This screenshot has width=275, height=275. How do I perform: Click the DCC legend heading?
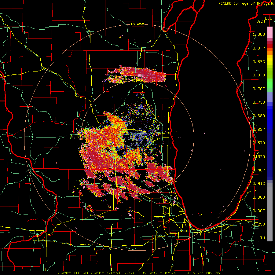coord(268,18)
